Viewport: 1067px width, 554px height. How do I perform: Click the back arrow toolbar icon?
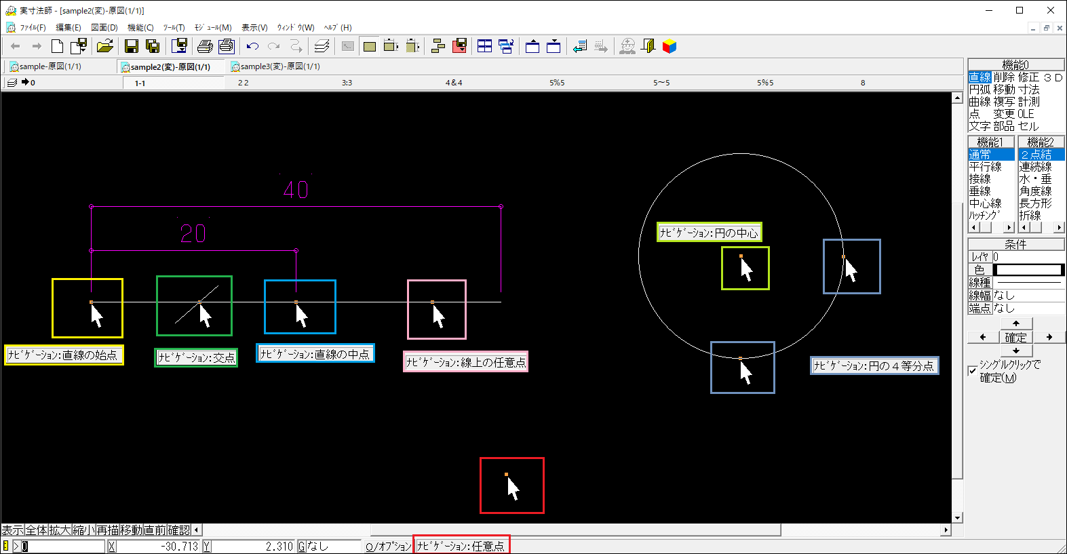click(x=15, y=46)
